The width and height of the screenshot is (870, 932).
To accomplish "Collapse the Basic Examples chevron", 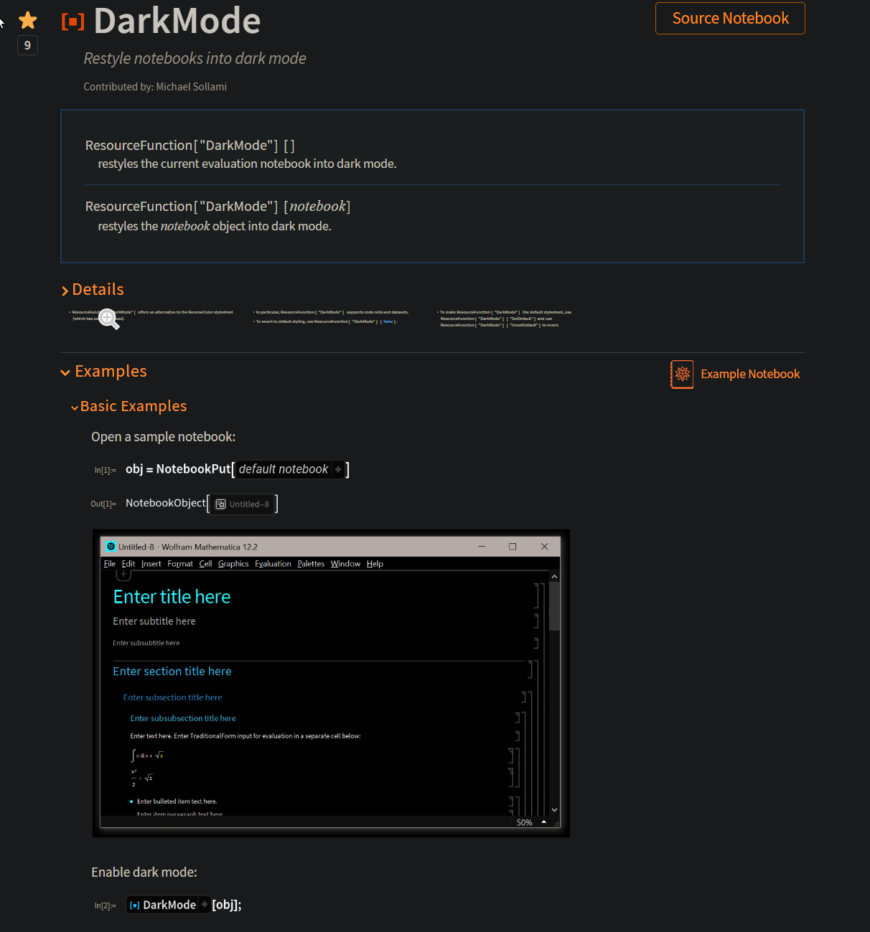I will (75, 408).
